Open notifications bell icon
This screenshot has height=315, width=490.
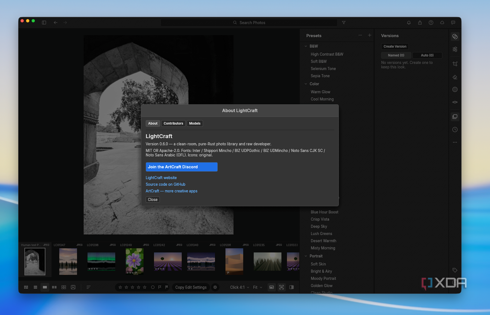409,23
